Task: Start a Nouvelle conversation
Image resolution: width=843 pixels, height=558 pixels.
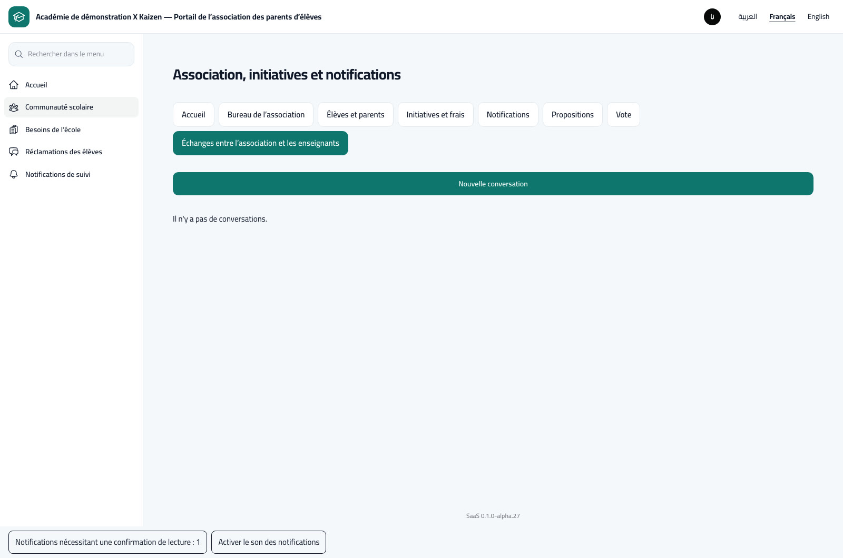Action: [493, 184]
